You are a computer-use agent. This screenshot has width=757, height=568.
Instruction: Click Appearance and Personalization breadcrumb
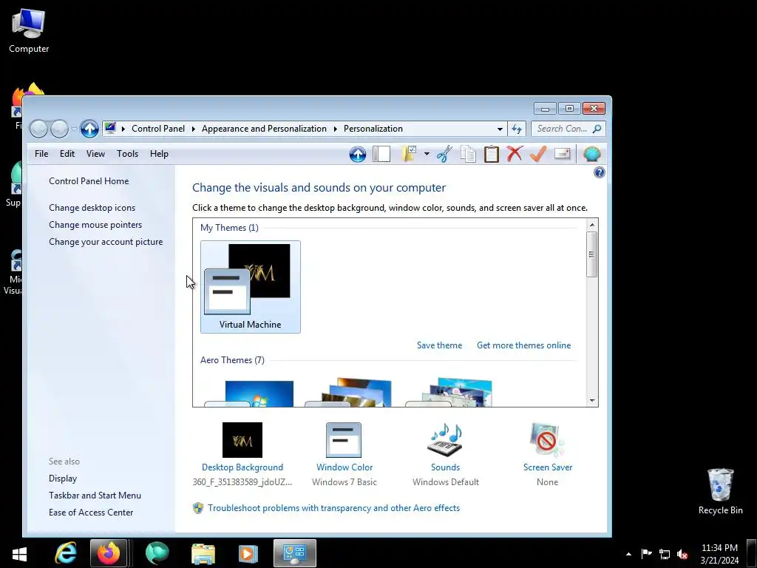pos(264,129)
